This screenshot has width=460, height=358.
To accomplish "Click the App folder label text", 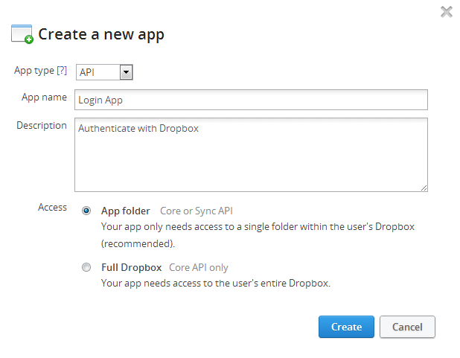I will tap(126, 211).
